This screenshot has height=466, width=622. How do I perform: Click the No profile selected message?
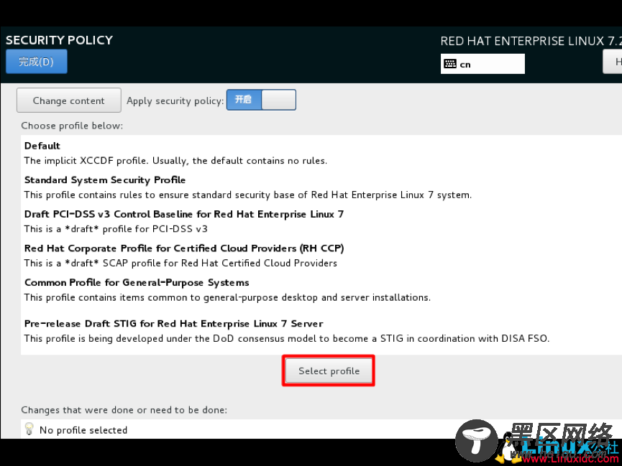[x=83, y=430]
